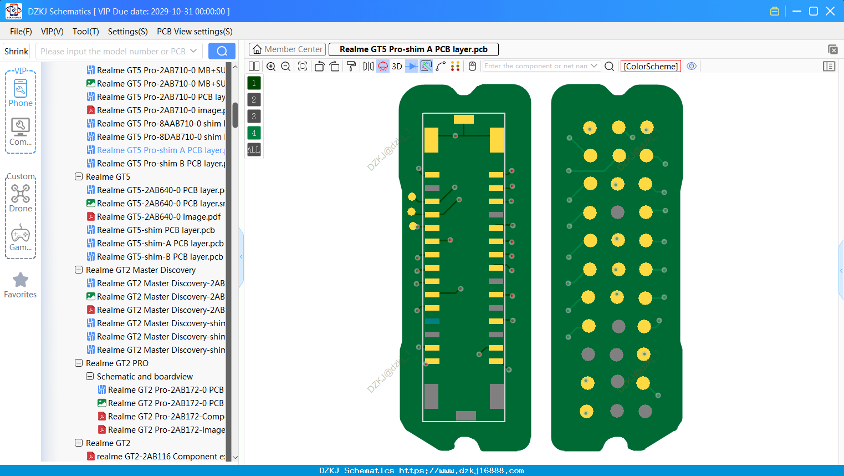Screen dimensions: 844x476
Task: Select the Computer category
Action: click(x=21, y=132)
